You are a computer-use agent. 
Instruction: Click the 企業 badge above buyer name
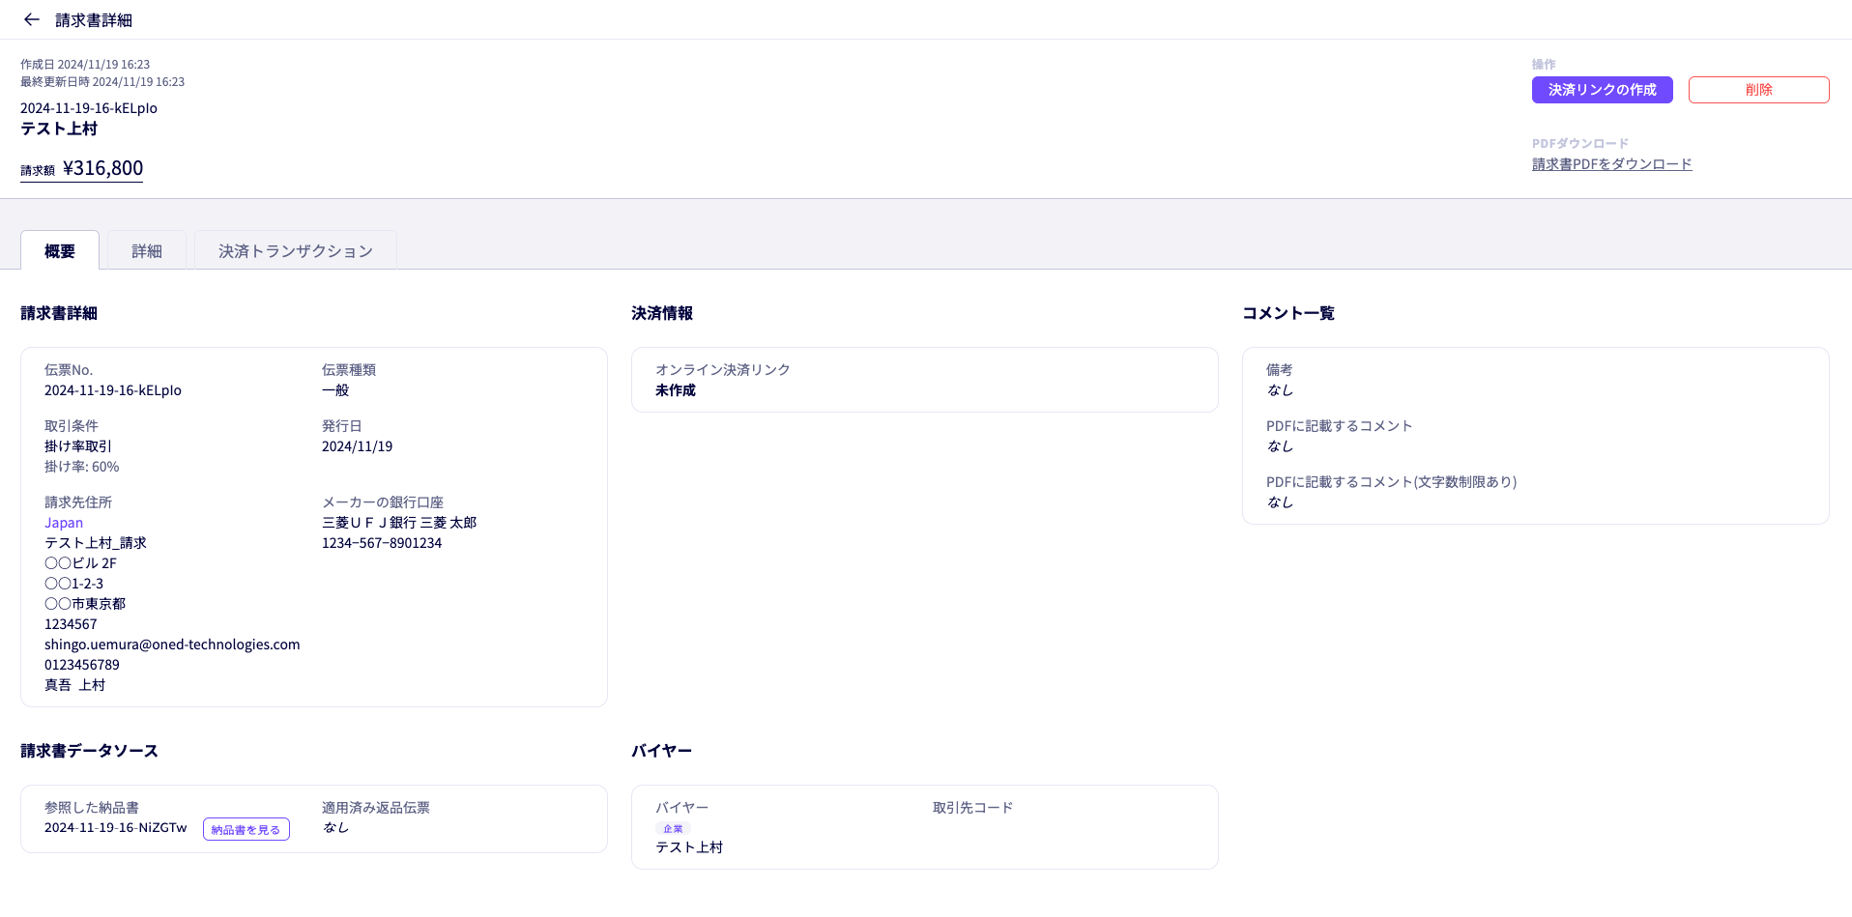tap(673, 828)
